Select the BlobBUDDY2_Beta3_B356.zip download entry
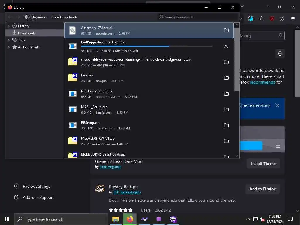The height and width of the screenshot is (225, 300). point(149,155)
